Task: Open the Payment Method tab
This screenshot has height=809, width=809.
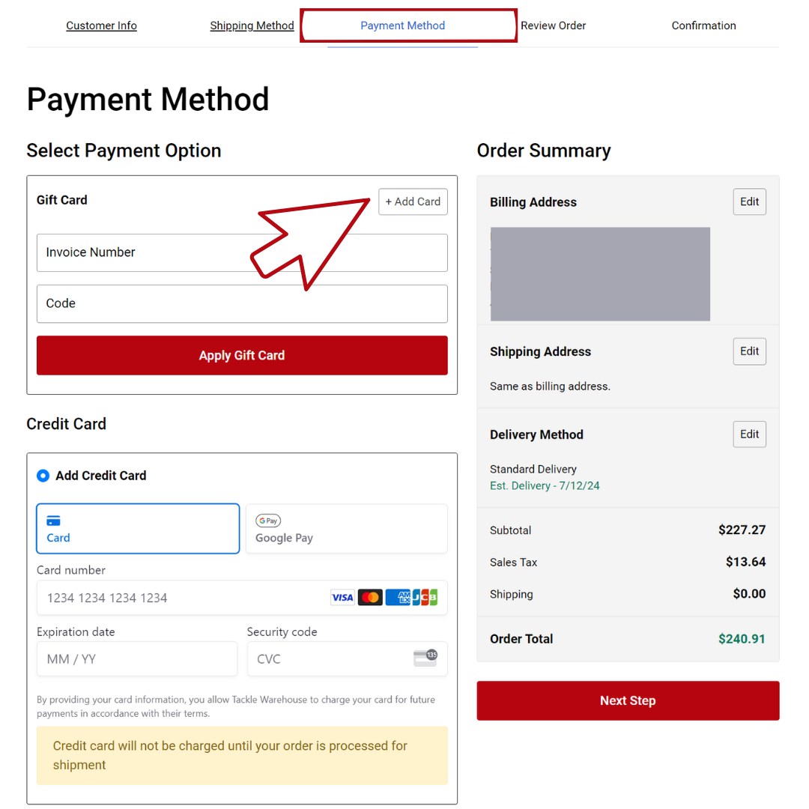Action: point(403,25)
